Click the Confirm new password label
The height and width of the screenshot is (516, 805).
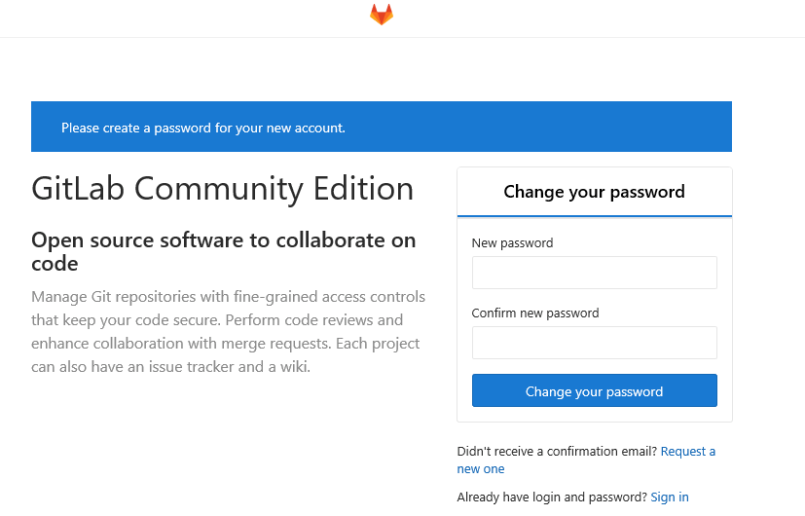click(534, 313)
